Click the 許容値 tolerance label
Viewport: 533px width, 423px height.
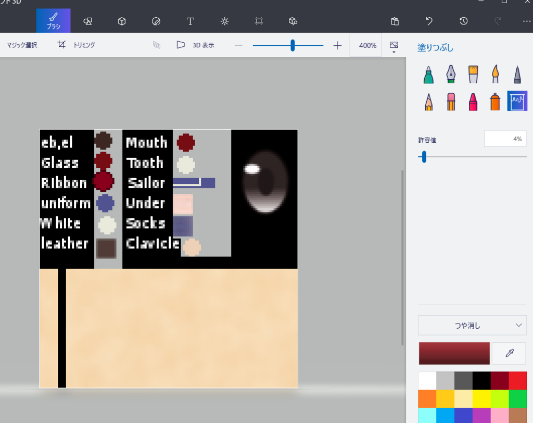[427, 140]
